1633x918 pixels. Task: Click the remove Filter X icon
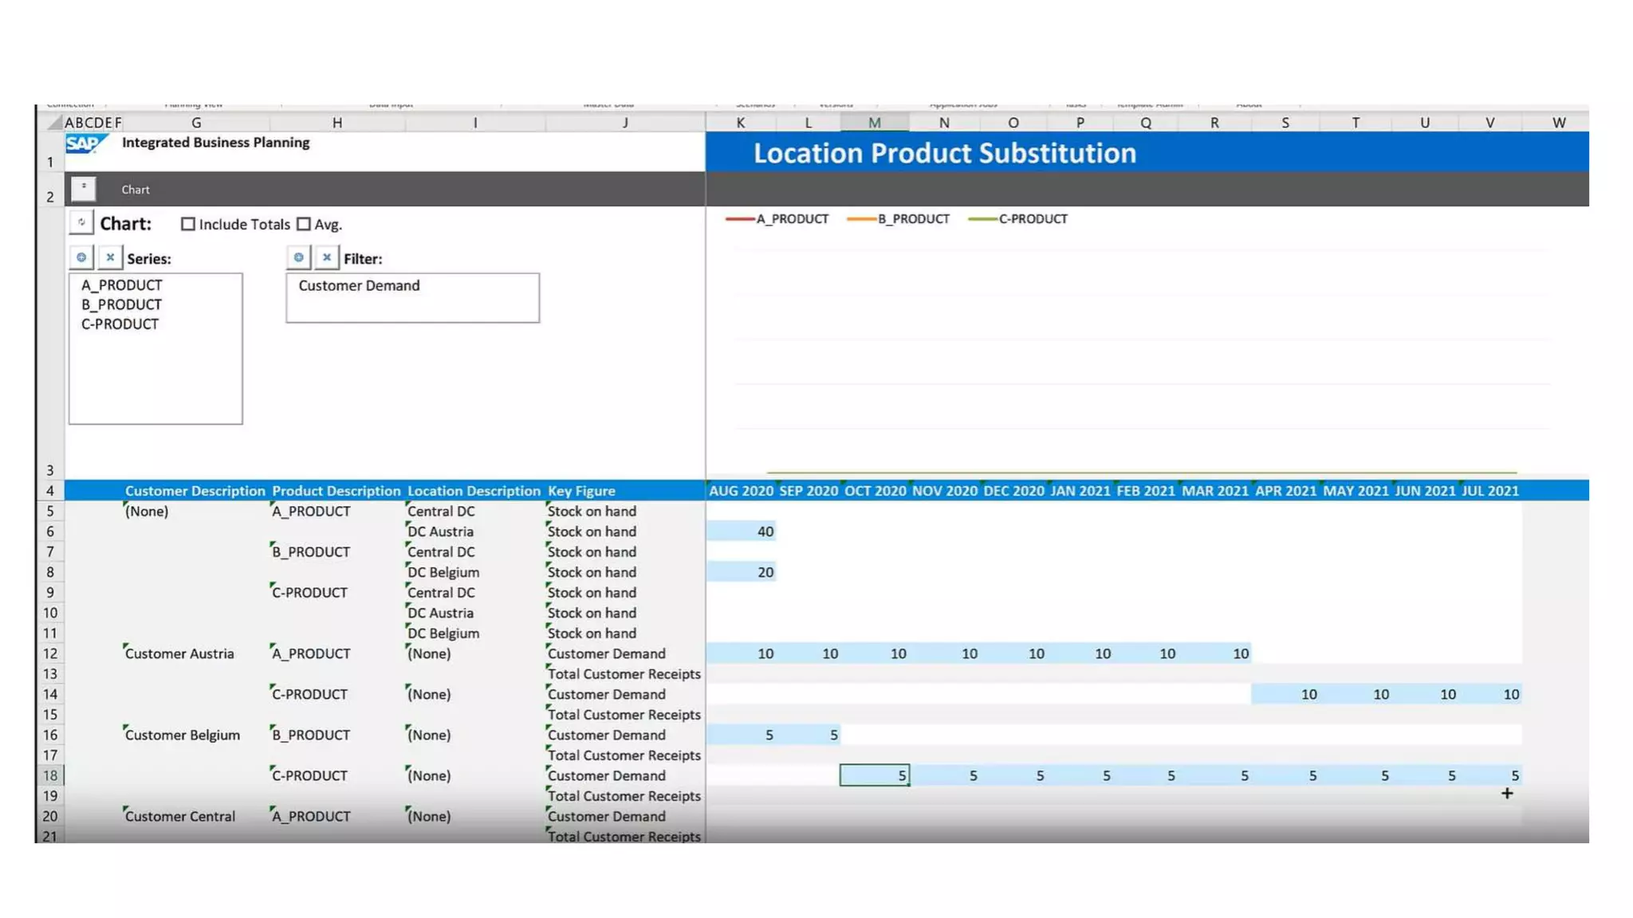326,257
